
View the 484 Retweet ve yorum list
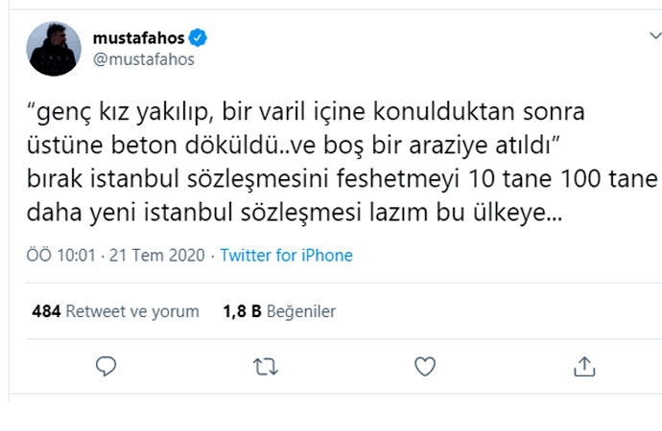point(115,311)
